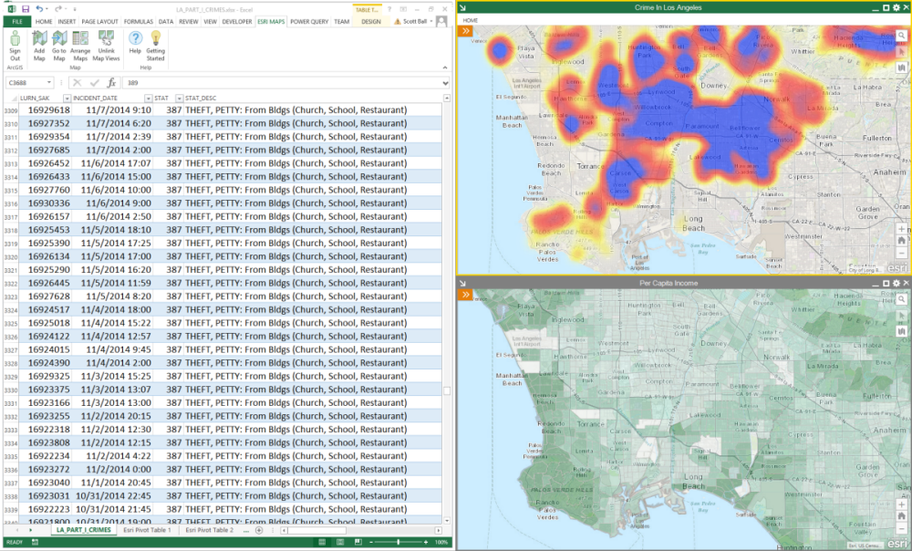Open Esri Pivot Table 2 sheet

coord(209,530)
